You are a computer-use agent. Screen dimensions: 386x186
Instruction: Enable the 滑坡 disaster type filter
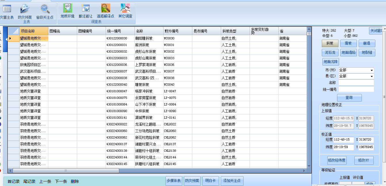pos(348,43)
